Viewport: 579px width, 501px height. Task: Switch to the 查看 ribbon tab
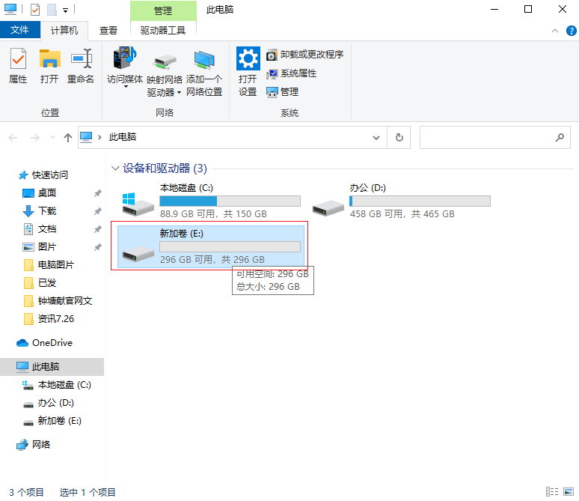108,30
